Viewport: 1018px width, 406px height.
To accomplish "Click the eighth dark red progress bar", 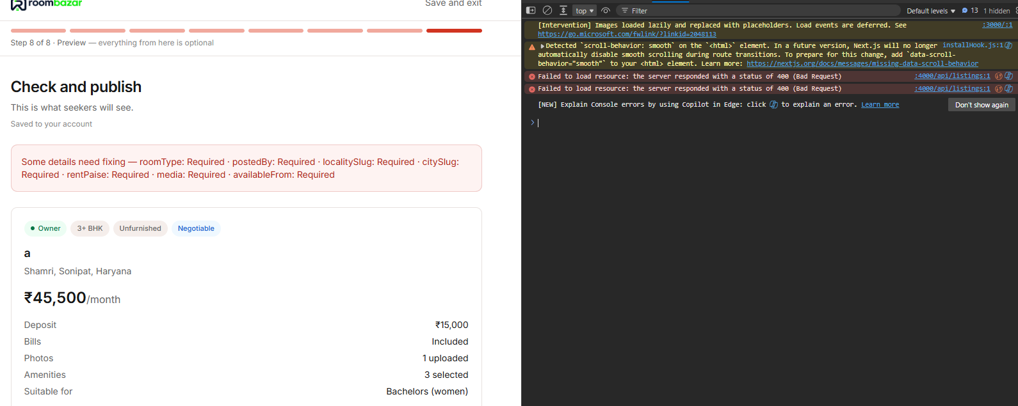I will tap(454, 31).
